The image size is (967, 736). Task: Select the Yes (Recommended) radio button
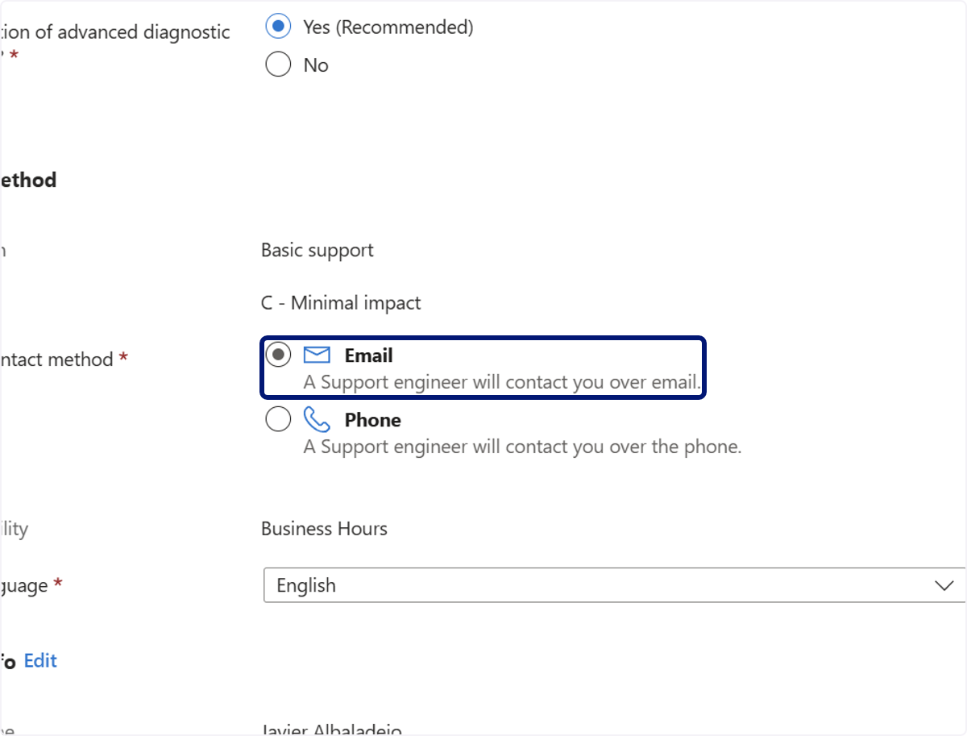tap(278, 27)
